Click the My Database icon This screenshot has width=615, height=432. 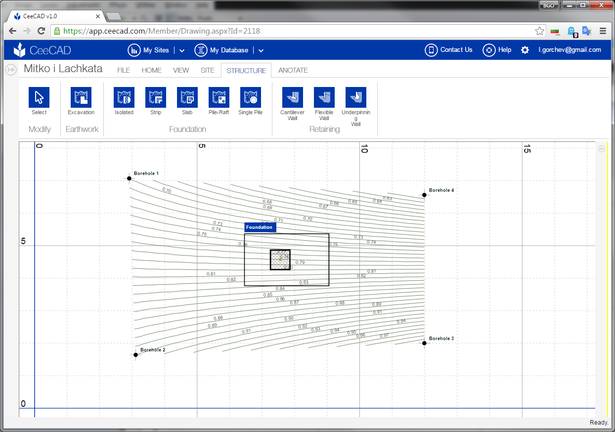tap(201, 50)
